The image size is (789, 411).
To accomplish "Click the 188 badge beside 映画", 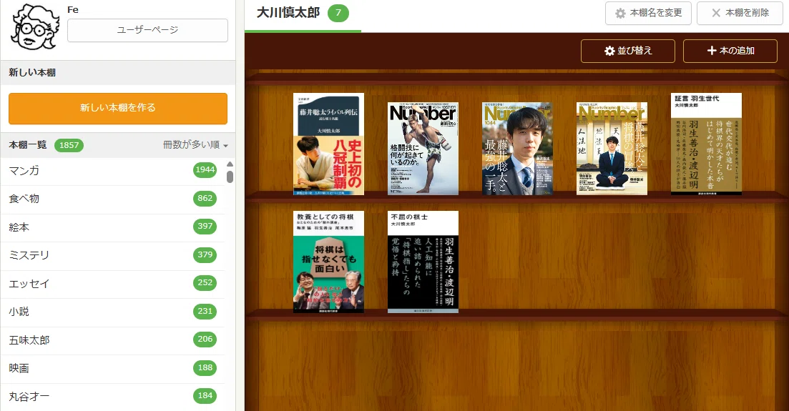I will [205, 367].
